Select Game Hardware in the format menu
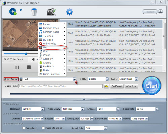Viewport: 168px width, 134px height. tap(52, 74)
